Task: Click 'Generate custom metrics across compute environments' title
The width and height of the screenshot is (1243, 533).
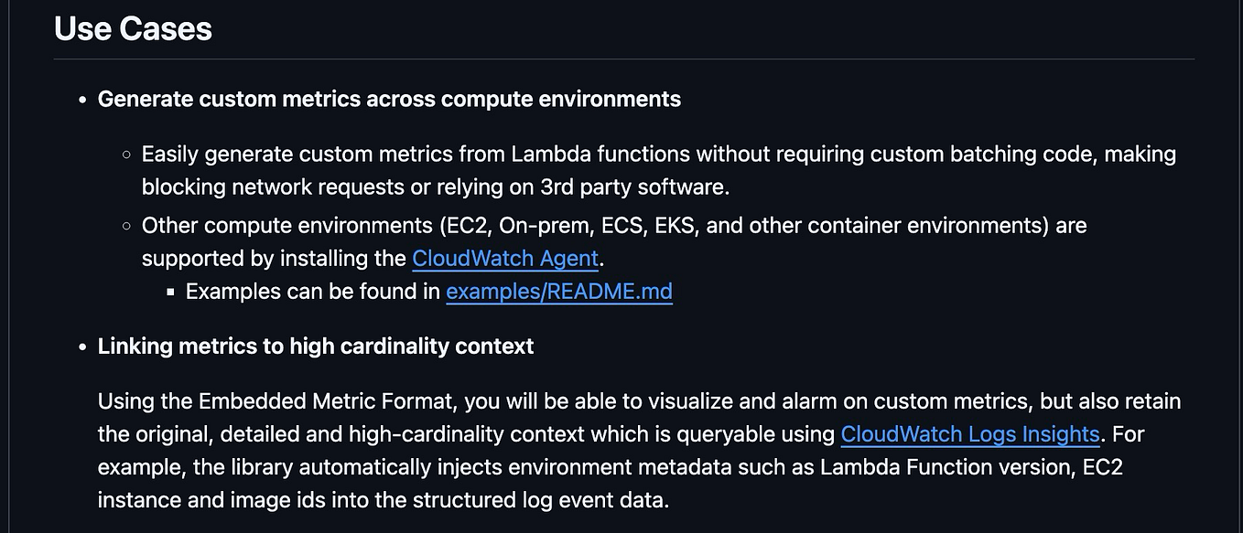Action: 389,99
